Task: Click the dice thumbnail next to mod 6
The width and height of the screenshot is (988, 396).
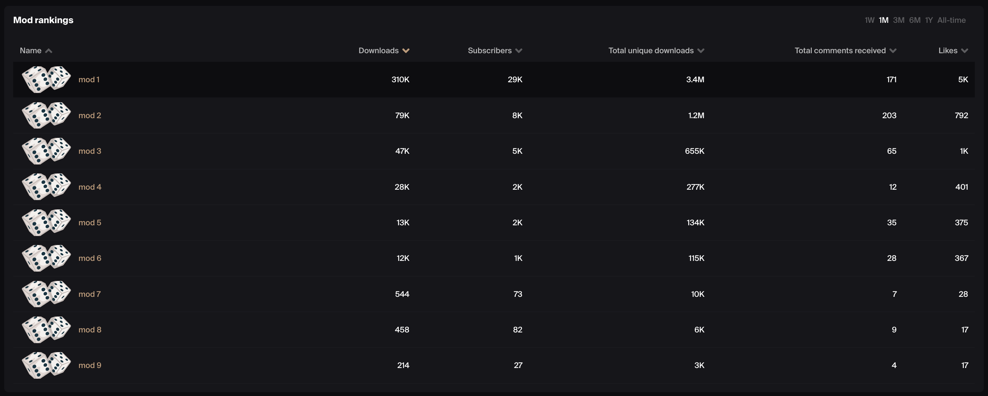Action: 46,258
